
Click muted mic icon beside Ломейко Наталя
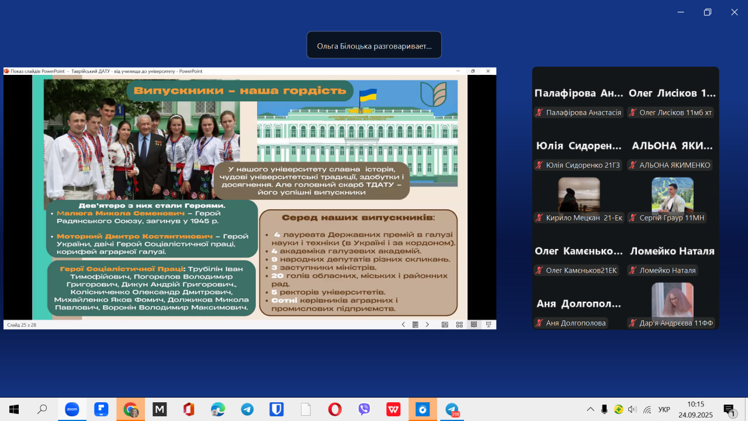(633, 271)
